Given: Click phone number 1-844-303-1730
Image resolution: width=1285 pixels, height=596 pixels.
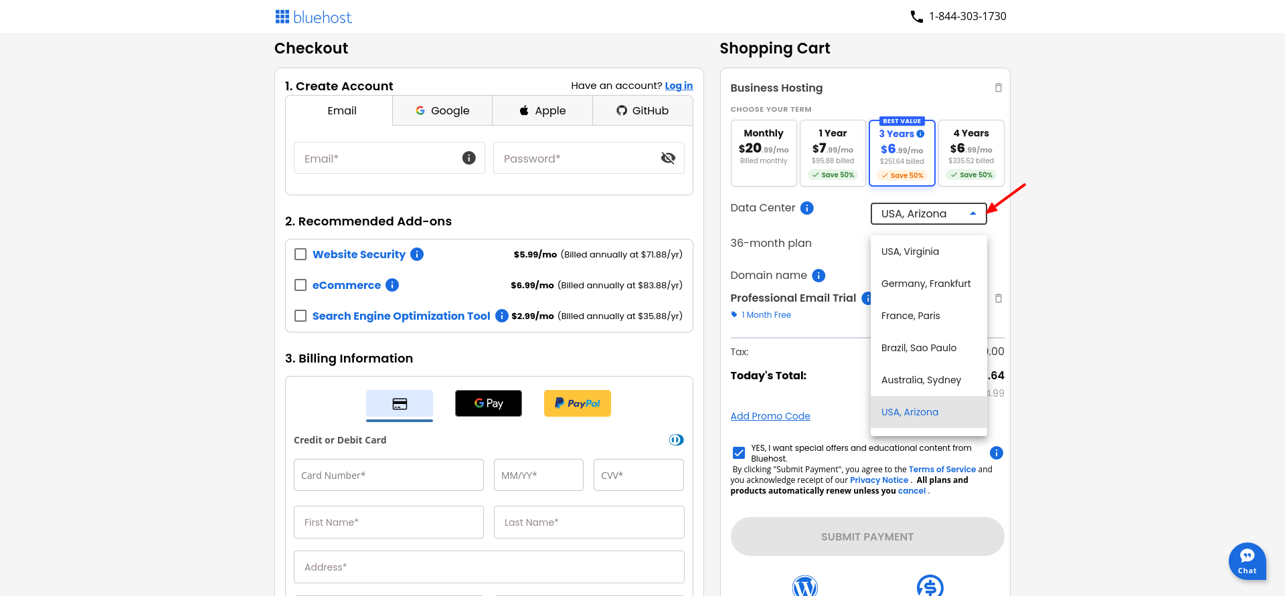Looking at the screenshot, I should 968,16.
